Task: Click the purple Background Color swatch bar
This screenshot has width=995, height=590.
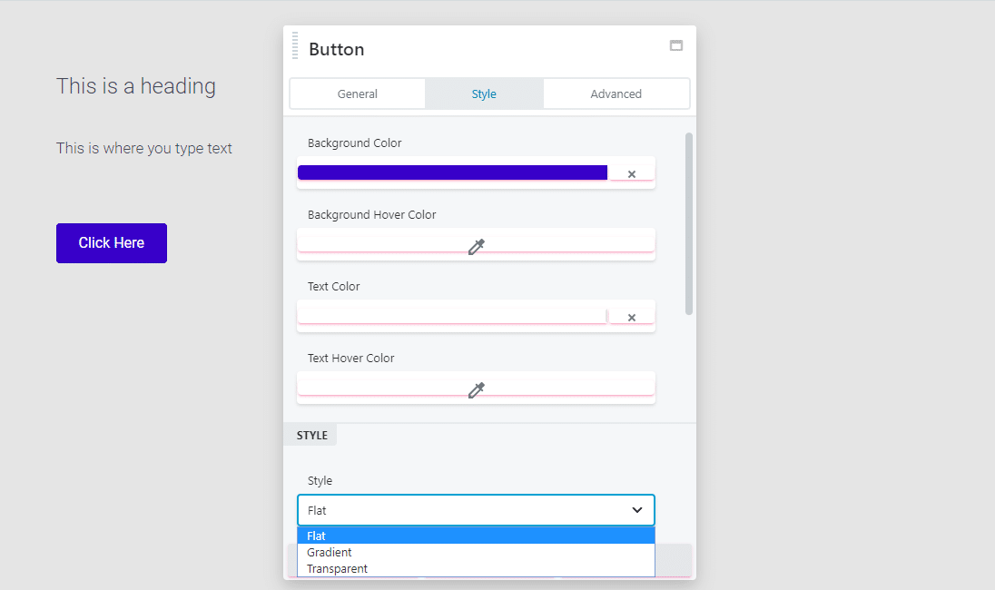Action: click(x=451, y=172)
